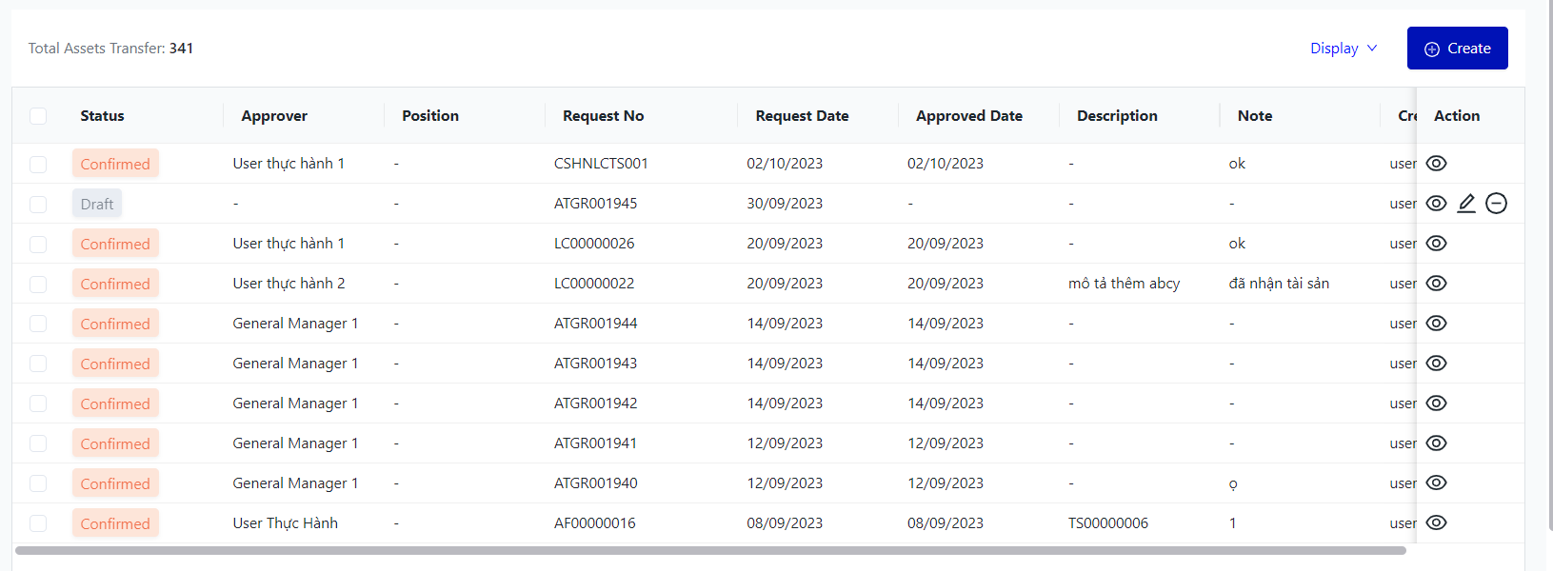Screen dimensions: 1553x571
Task: View transfer ATGR001940 via eye icon
Action: point(1436,483)
